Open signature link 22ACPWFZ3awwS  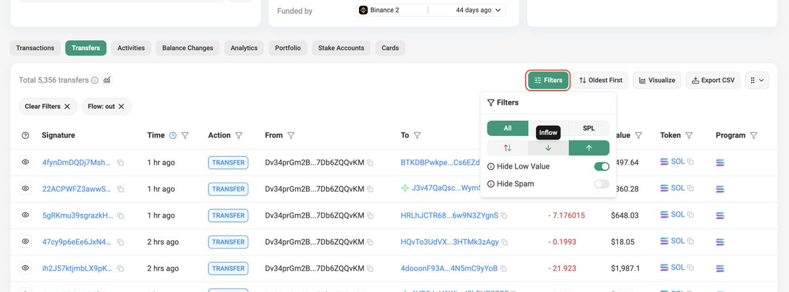[78, 189]
